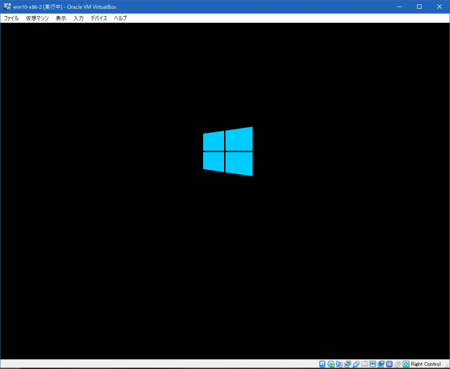Open the デバイス menu

(99, 18)
